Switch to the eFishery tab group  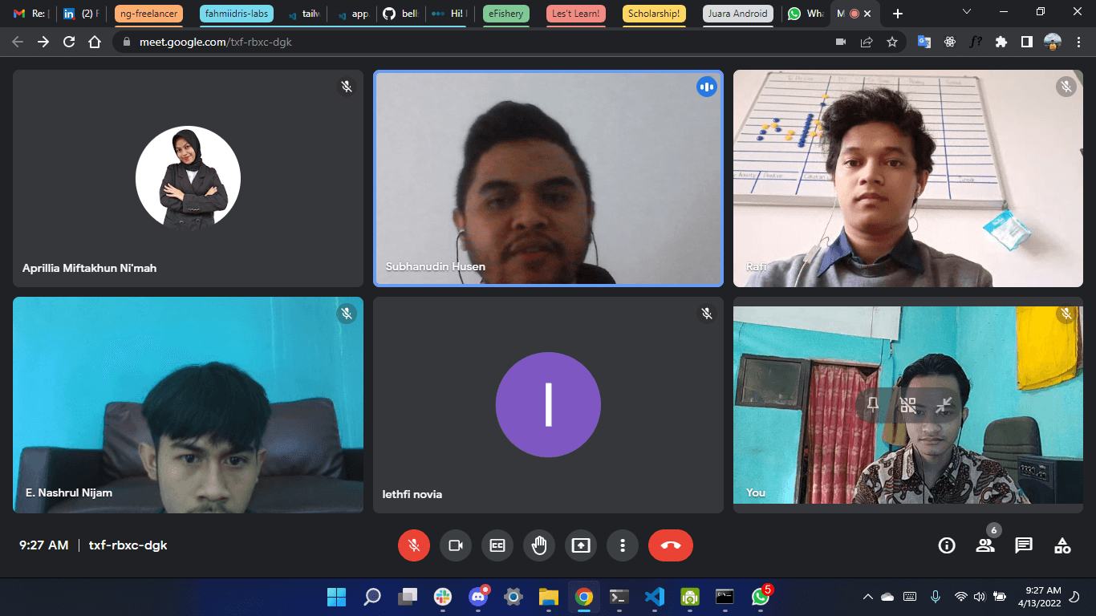[506, 14]
